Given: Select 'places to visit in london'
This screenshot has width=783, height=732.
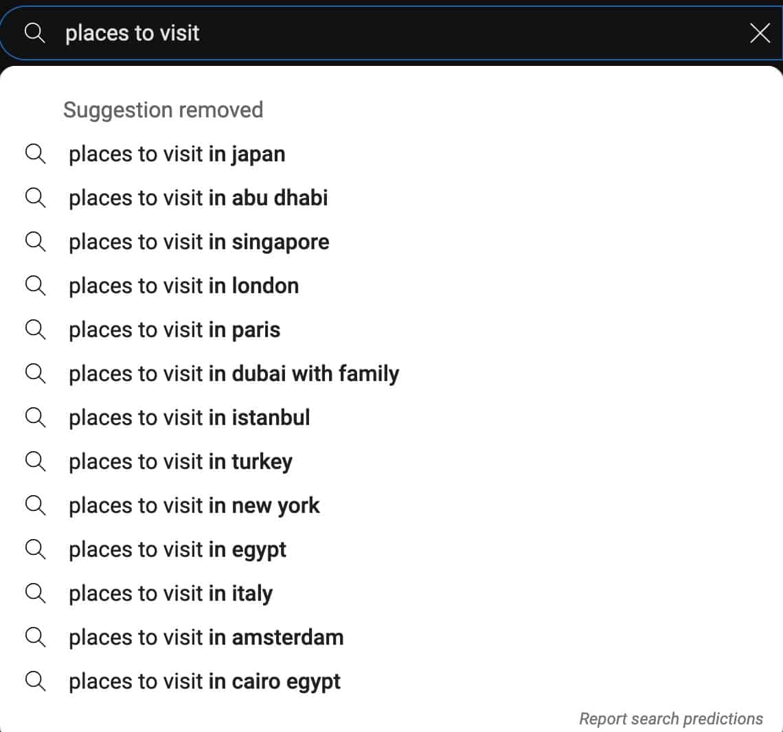Looking at the screenshot, I should point(391,286).
